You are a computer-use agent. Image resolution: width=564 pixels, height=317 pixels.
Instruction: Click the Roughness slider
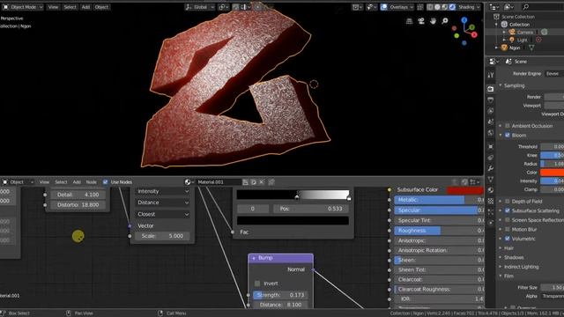click(439, 231)
